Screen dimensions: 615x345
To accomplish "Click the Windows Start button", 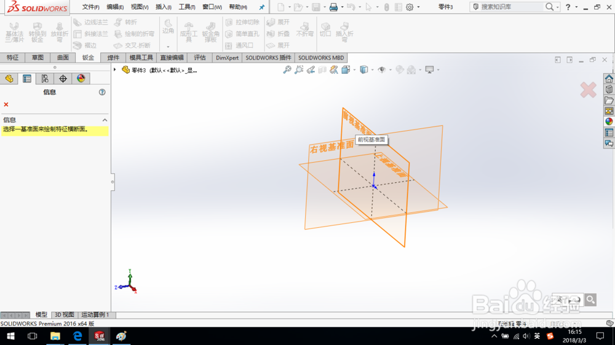I will 10,336.
